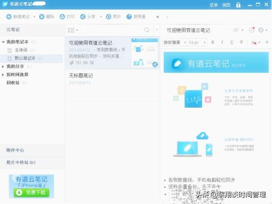The height and width of the screenshot is (204, 272).
Task: Toggle bold formatting
Action: (213, 42)
